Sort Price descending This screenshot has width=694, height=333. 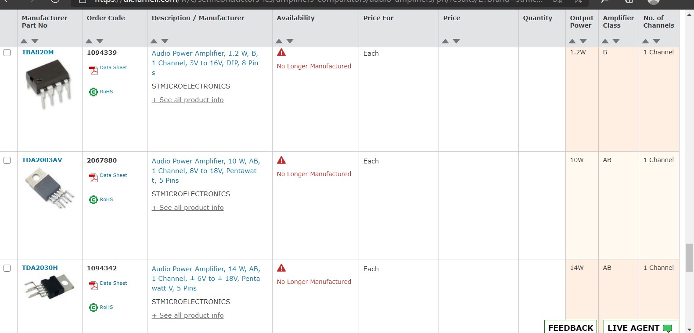point(457,41)
